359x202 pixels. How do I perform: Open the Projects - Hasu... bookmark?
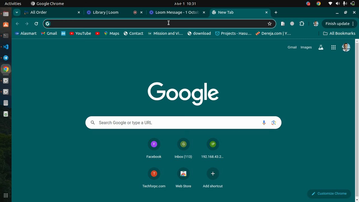[233, 33]
